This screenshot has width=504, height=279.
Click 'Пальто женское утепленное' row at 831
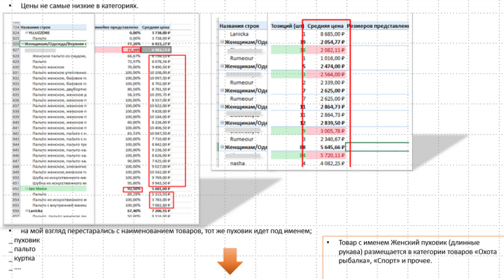59,73
